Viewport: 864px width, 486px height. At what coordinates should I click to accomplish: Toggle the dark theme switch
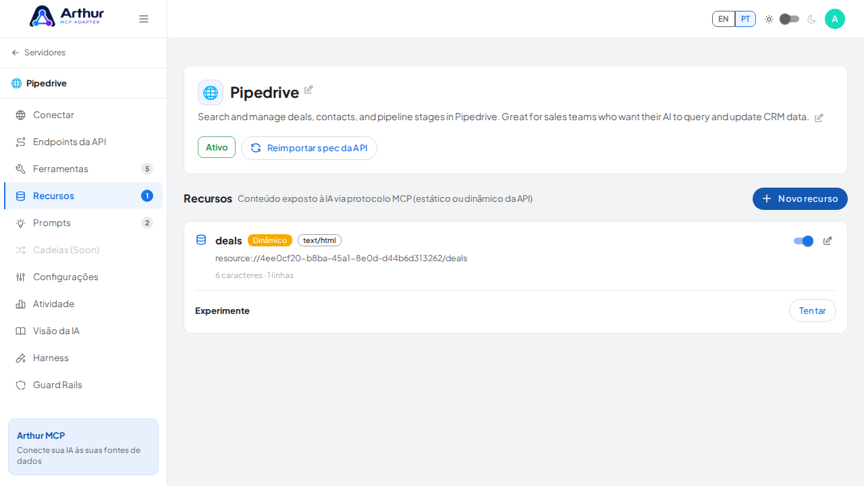click(x=790, y=19)
